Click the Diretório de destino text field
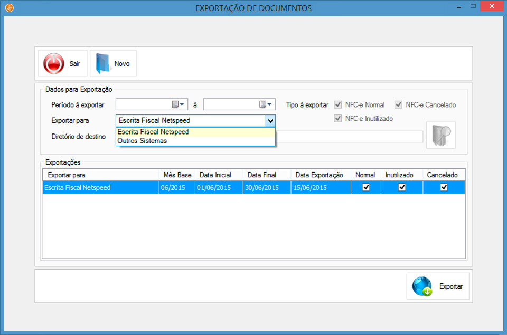Viewport: 507px width, 335px height. [x=349, y=137]
